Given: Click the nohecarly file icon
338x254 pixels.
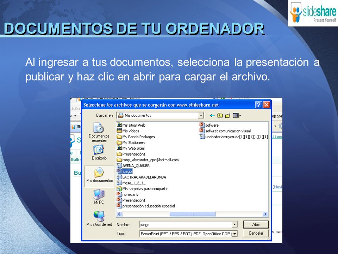Looking at the screenshot, I should pos(119,194).
